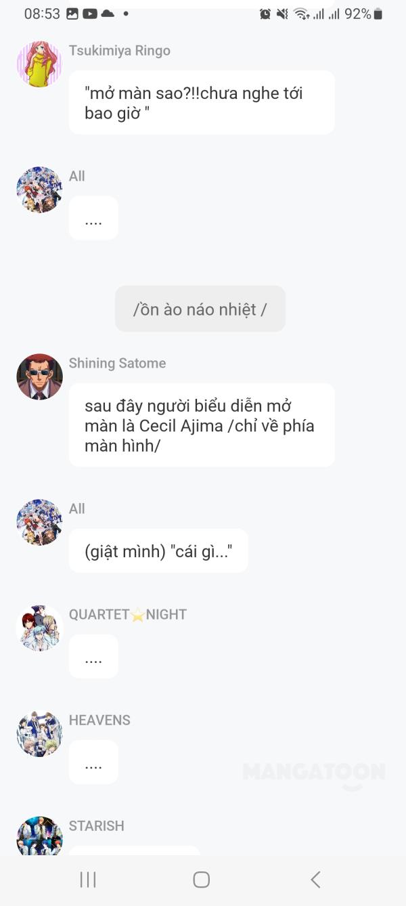Tap the Cecil Ajima announcement message
406x906 pixels.
coord(202,425)
